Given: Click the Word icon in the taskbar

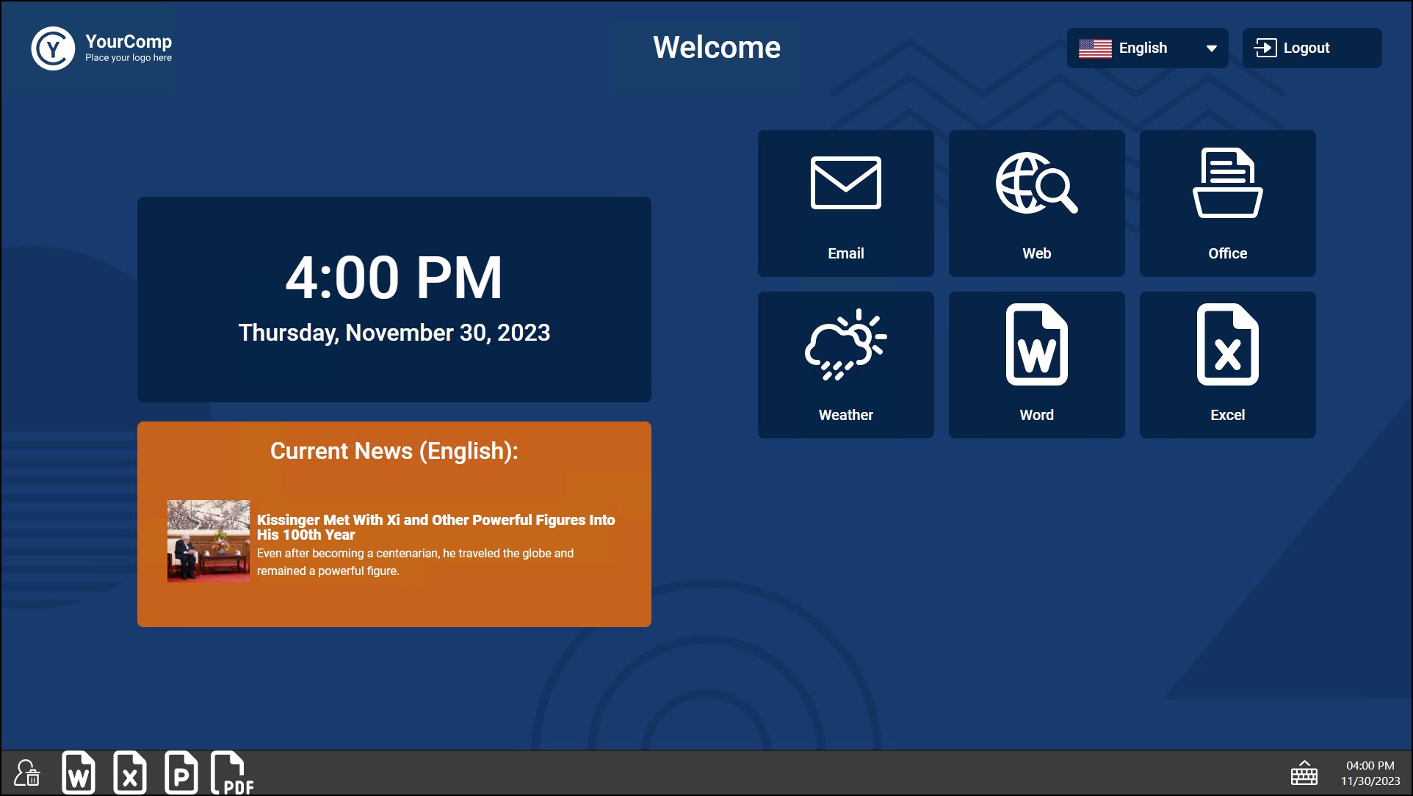Looking at the screenshot, I should 79,773.
